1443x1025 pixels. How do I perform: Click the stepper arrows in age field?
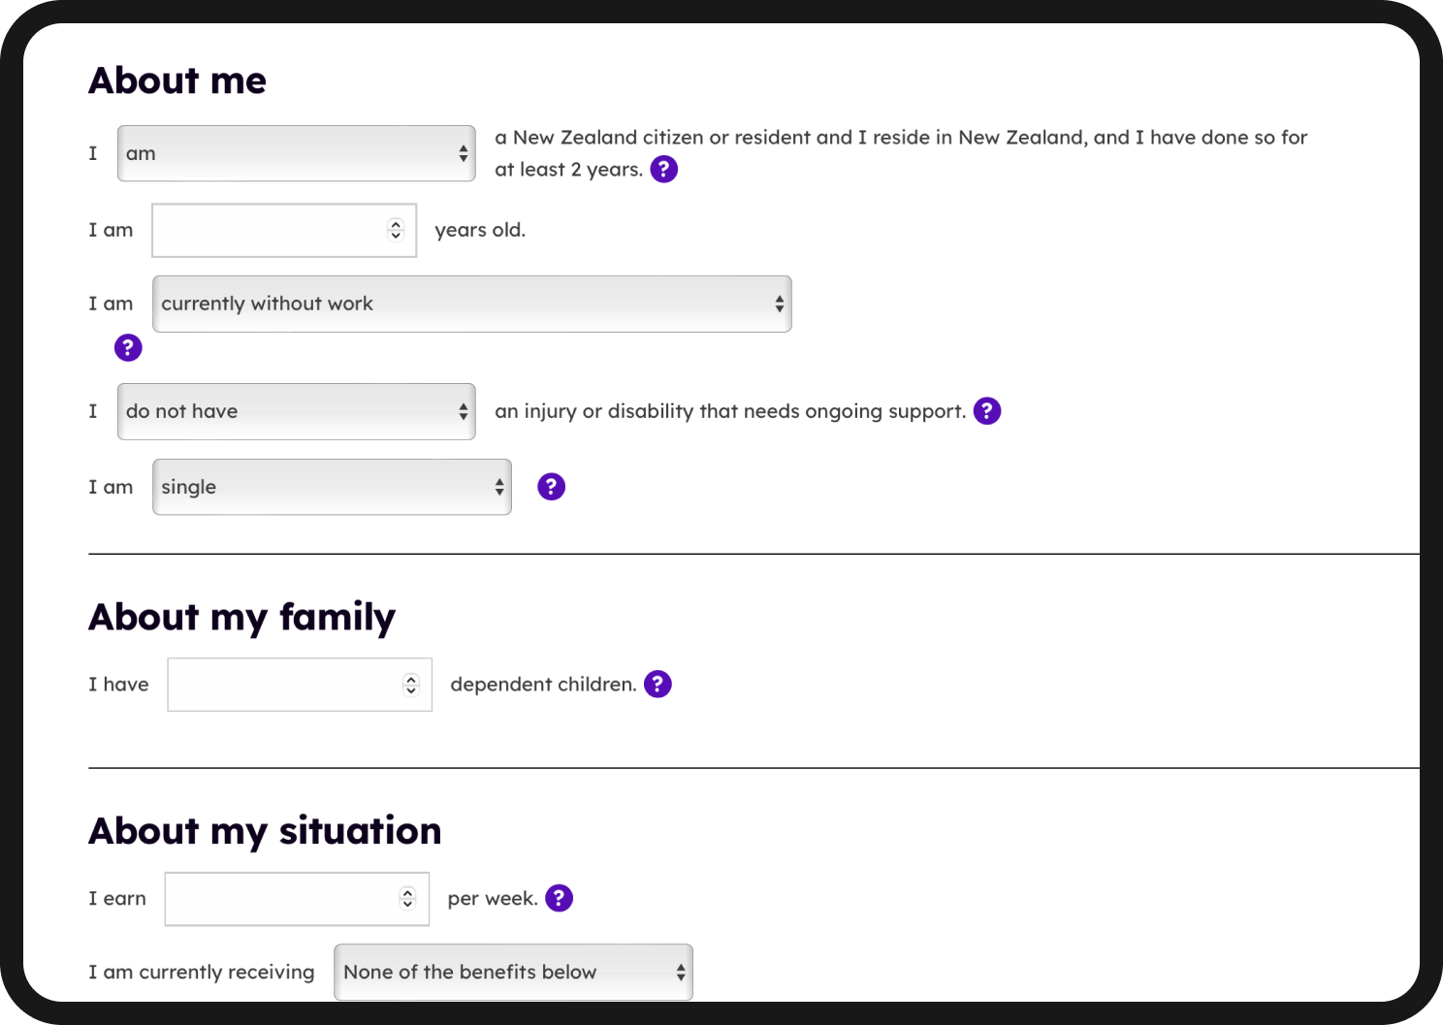tap(396, 230)
